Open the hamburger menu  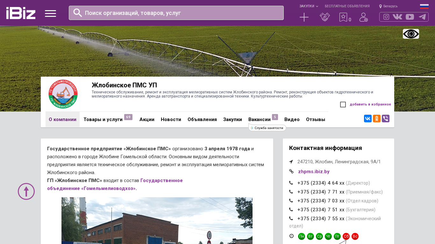pyautogui.click(x=50, y=13)
